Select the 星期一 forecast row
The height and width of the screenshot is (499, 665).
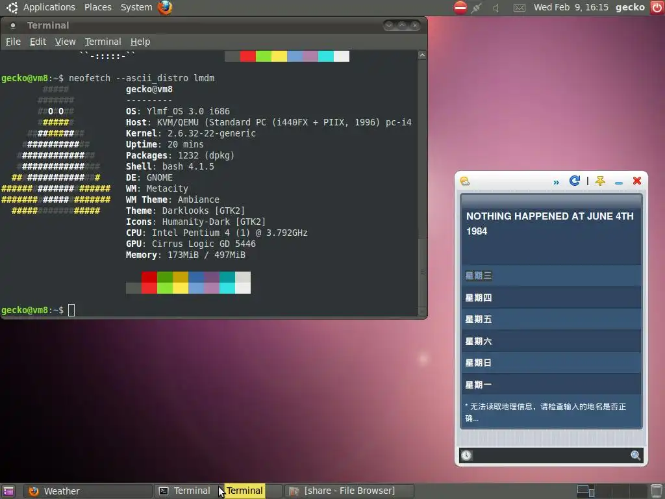[x=551, y=385]
